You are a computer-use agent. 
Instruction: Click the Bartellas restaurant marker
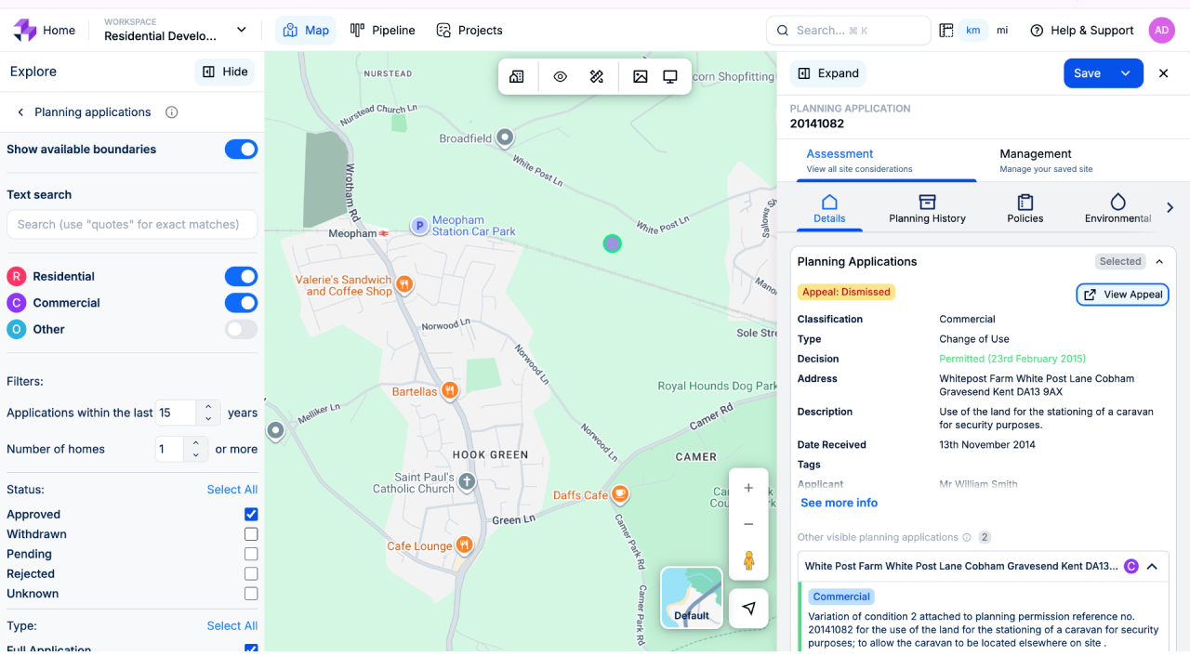click(450, 391)
